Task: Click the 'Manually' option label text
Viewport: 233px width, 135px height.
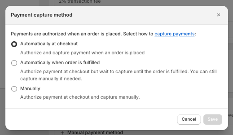Action: [x=30, y=89]
